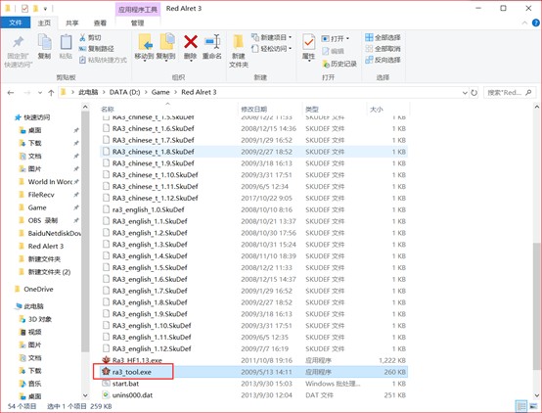Image resolution: width=542 pixels, height=413 pixels.
Task: Click the search magnifier icon
Action: click(528, 93)
